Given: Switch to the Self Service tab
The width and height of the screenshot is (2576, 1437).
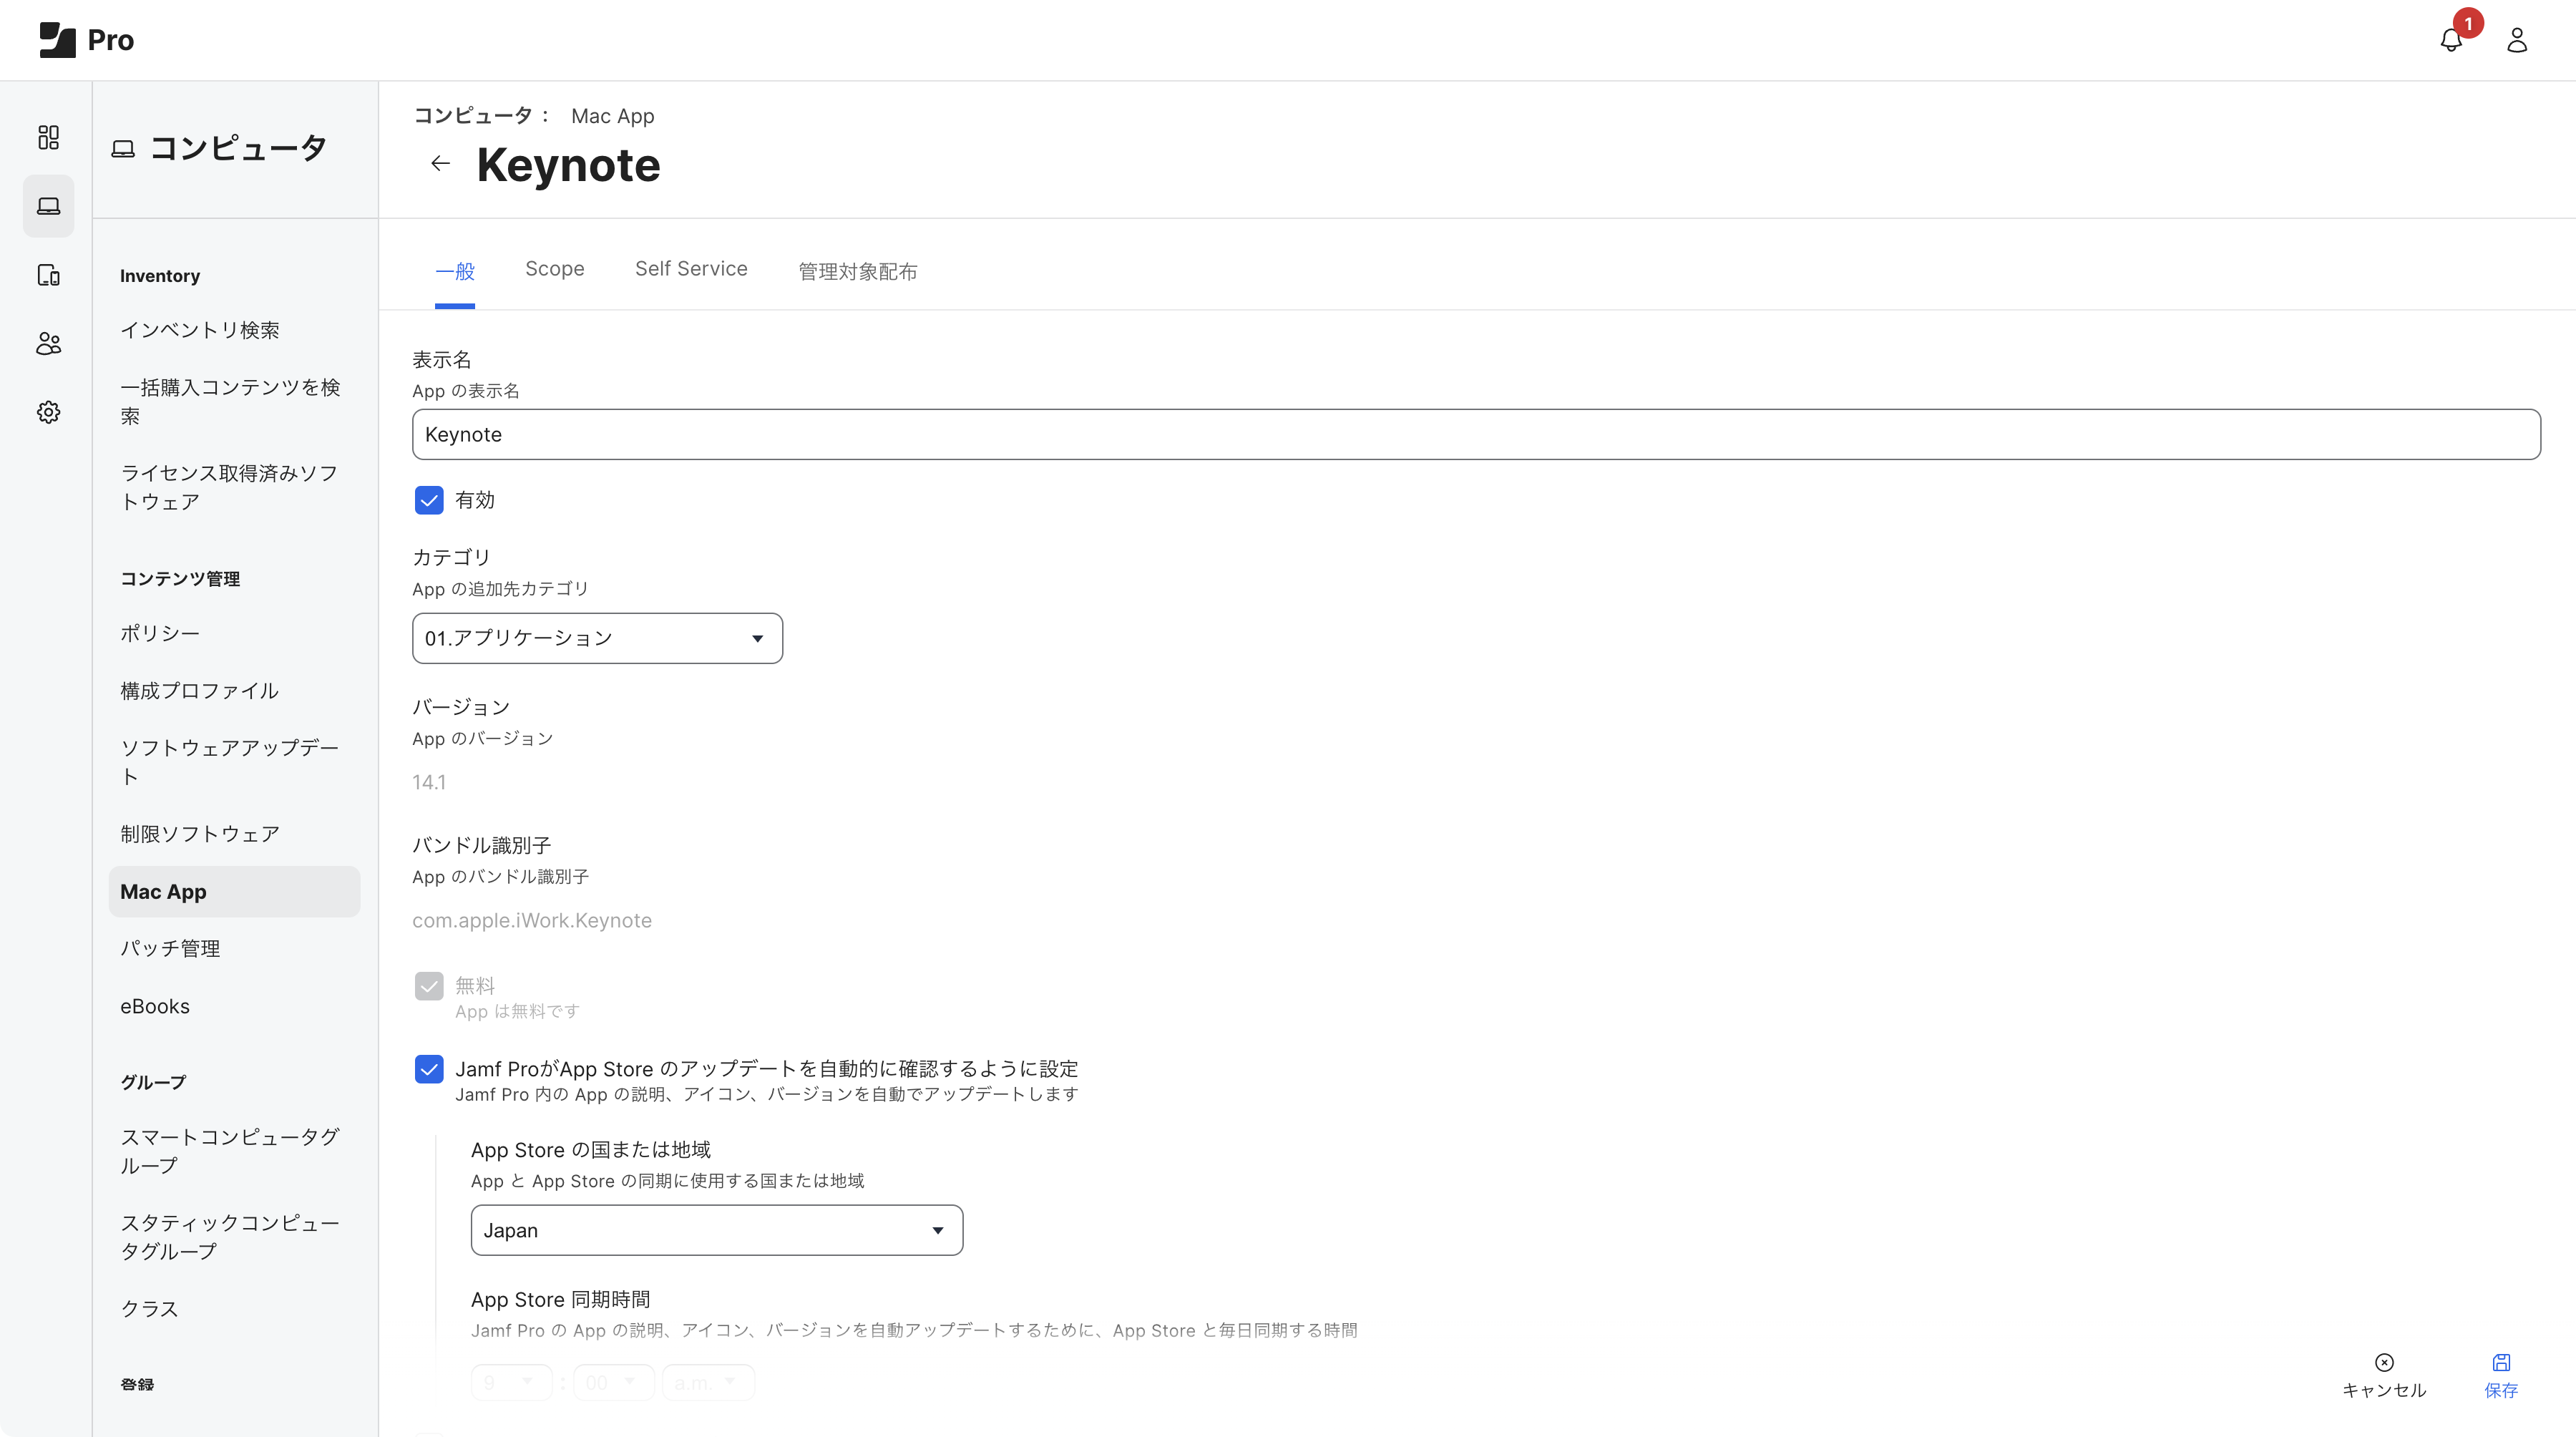Looking at the screenshot, I should tap(690, 269).
